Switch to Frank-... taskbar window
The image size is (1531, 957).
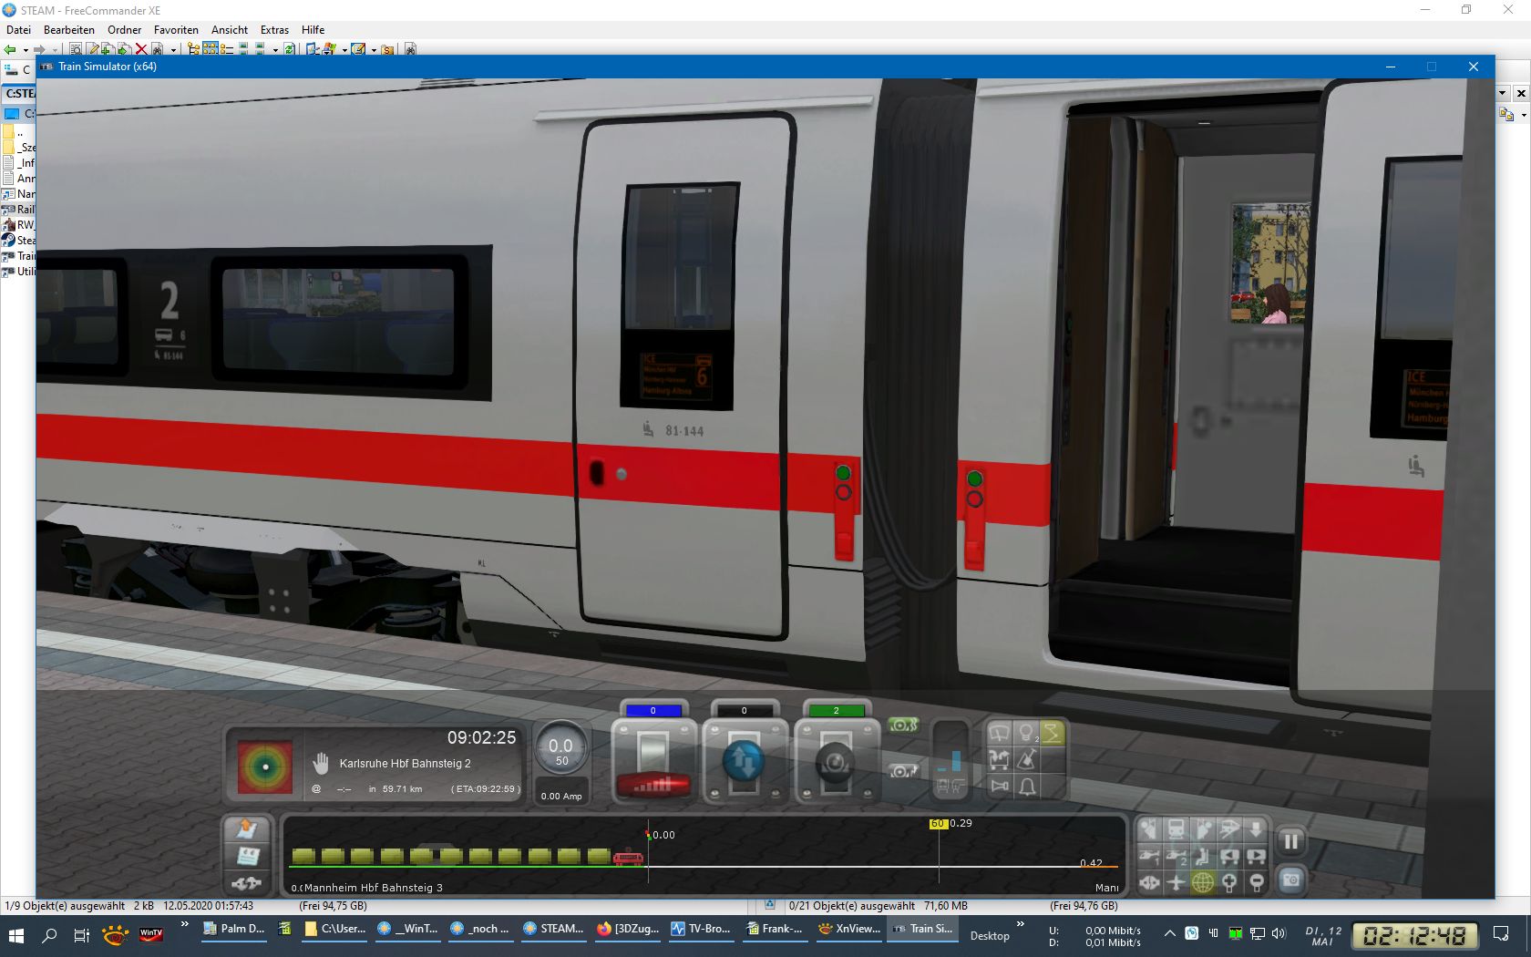776,930
